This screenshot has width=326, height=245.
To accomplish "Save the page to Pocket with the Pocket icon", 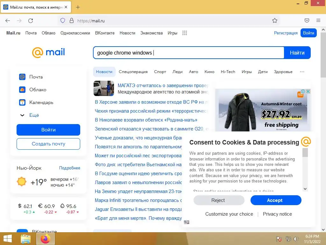I will 307,20.
